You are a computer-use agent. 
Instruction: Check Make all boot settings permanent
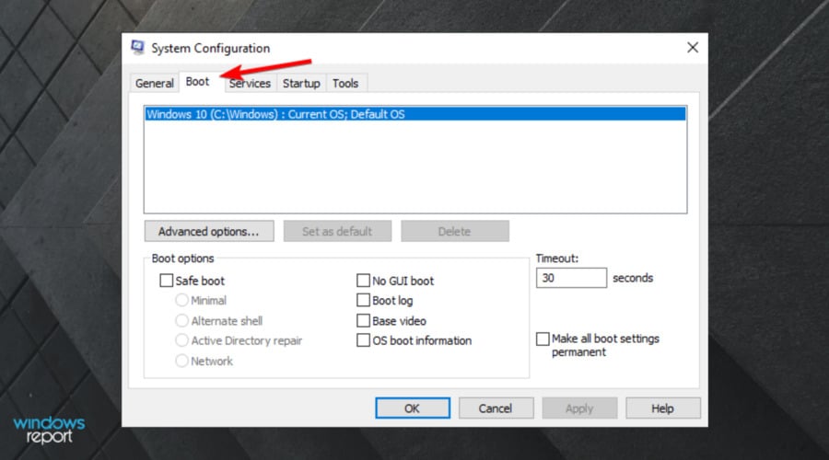tap(543, 339)
